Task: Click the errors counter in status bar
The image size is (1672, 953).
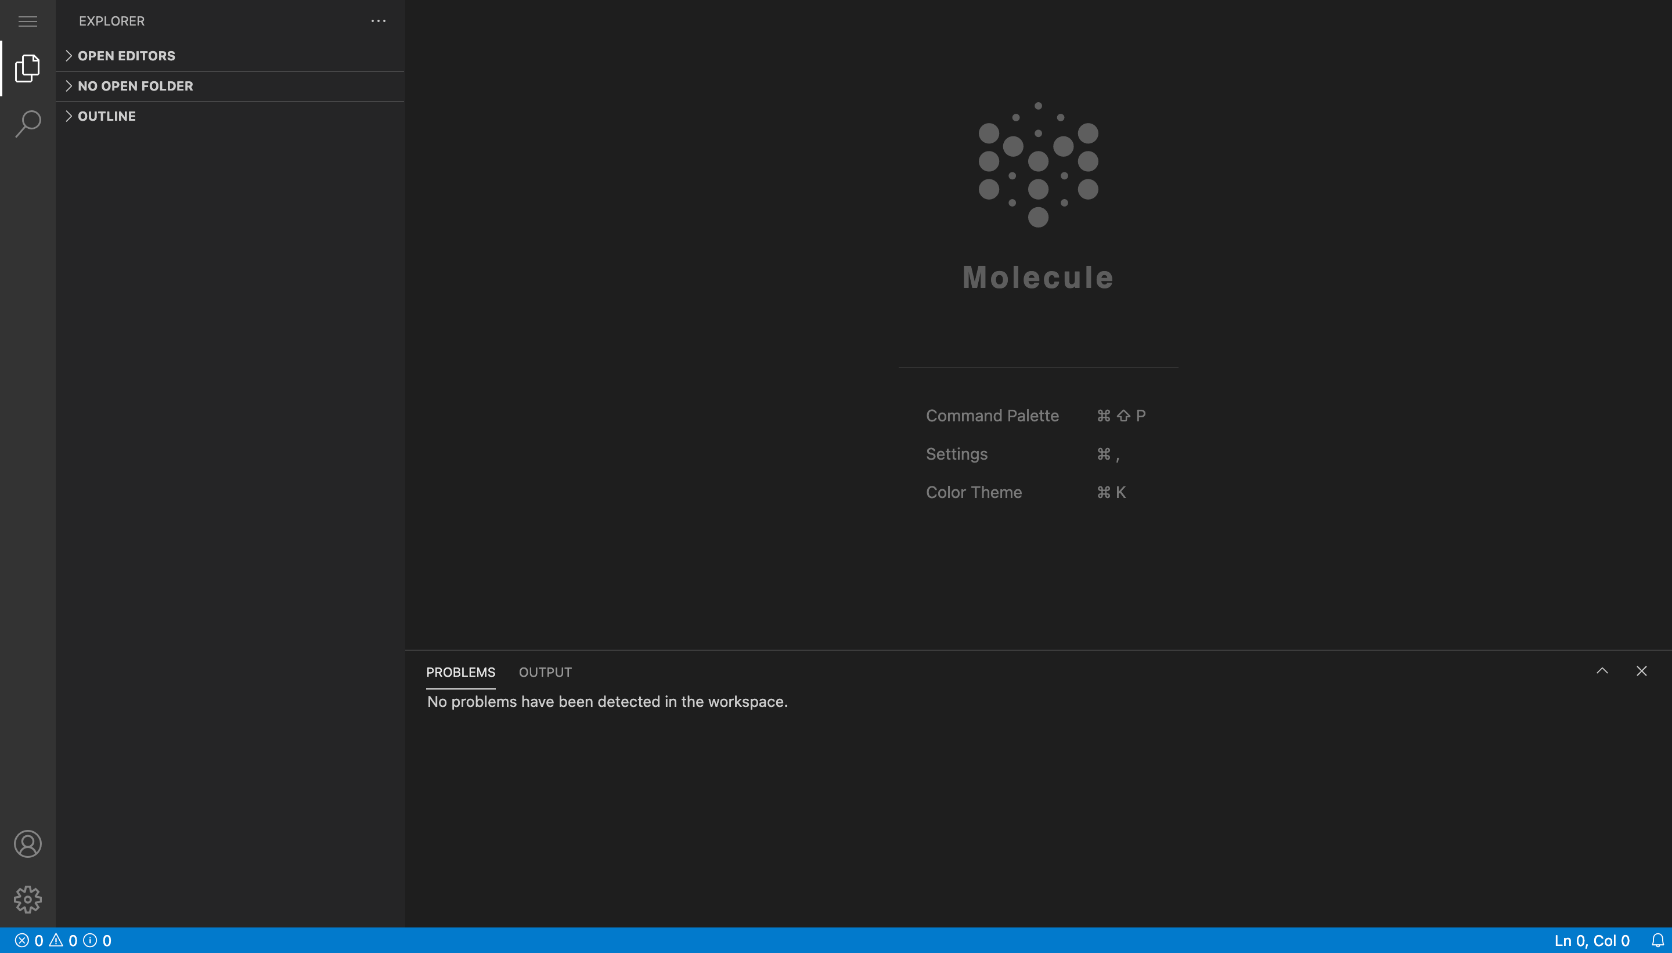Action: click(31, 941)
